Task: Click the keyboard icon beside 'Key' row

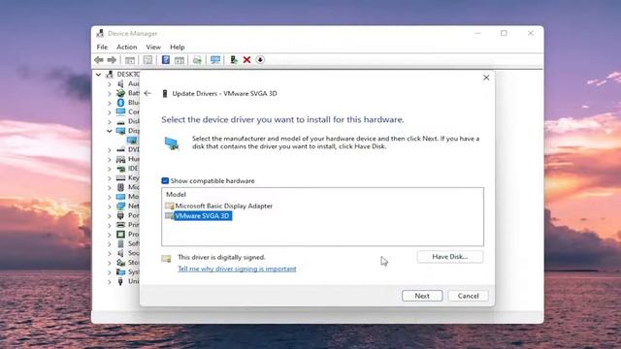Action: 120,177
